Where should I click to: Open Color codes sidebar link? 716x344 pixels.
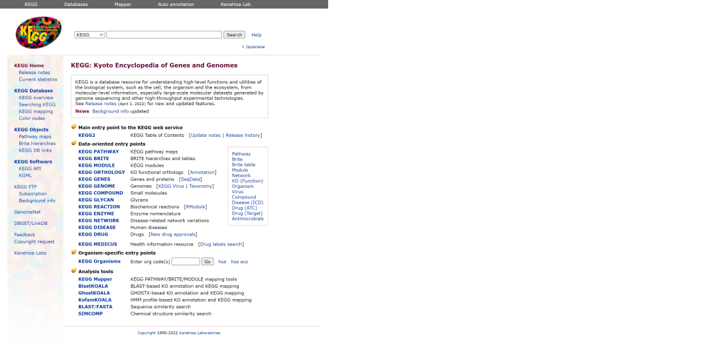(x=32, y=118)
